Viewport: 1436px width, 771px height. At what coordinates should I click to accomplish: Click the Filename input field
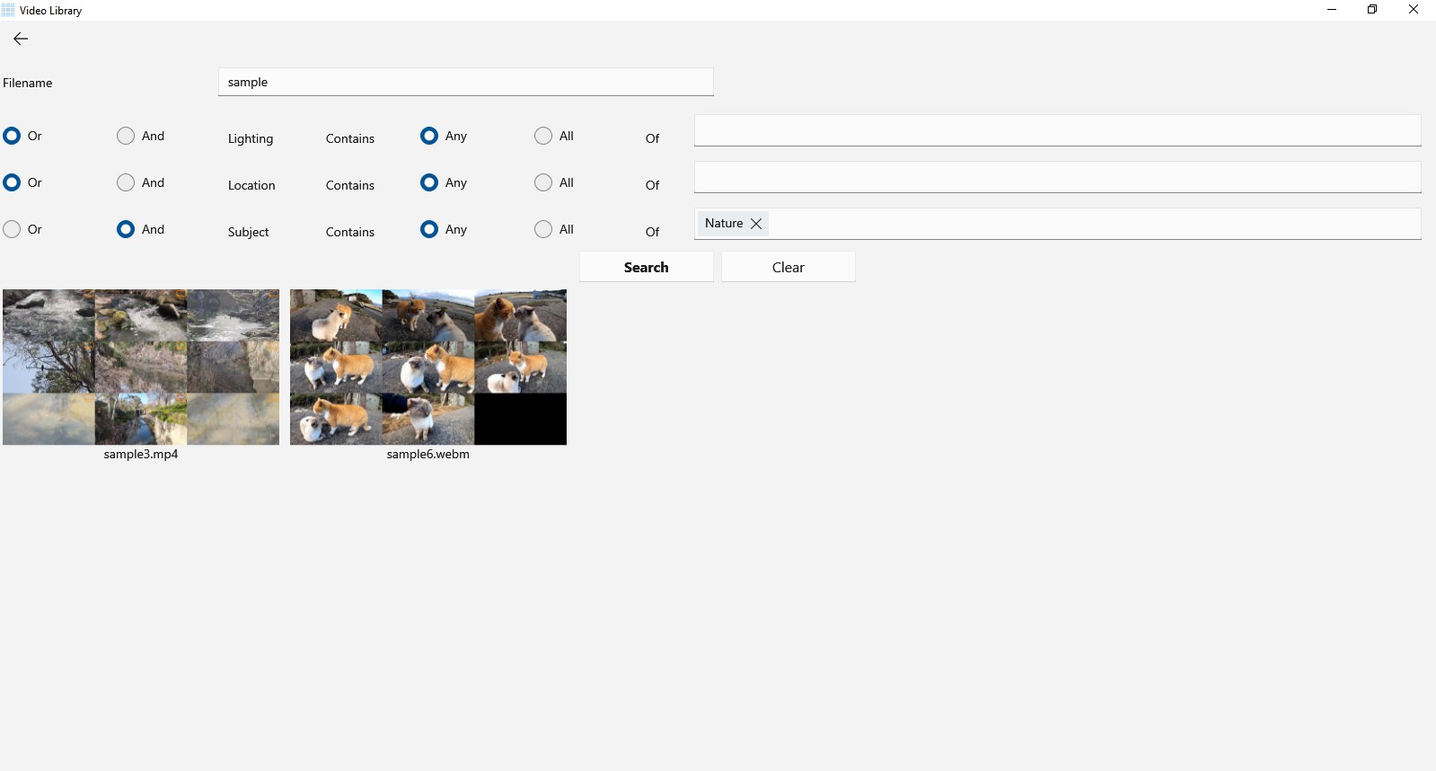coord(465,82)
